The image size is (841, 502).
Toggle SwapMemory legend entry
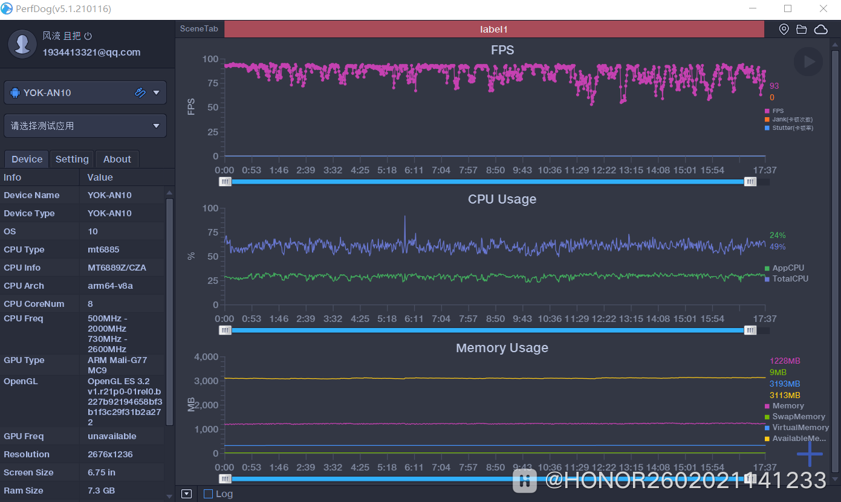(x=795, y=417)
